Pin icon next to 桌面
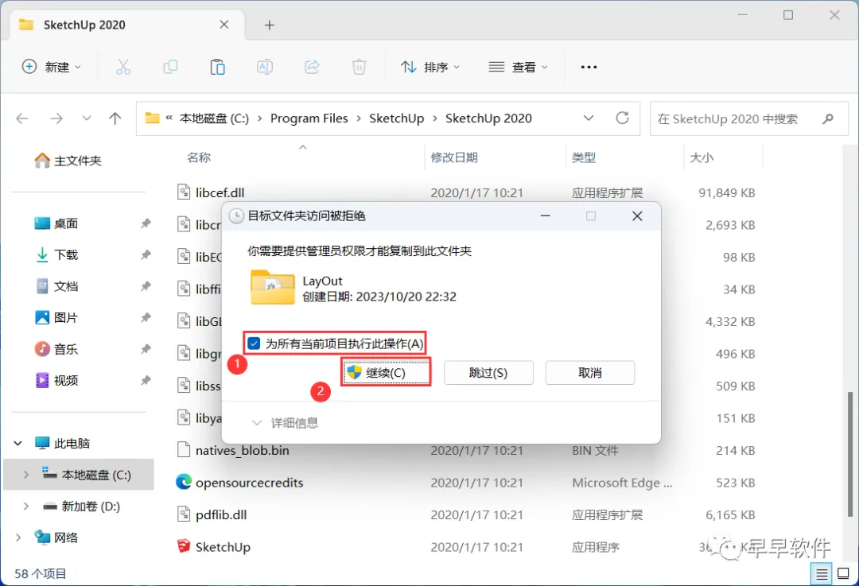 146,223
